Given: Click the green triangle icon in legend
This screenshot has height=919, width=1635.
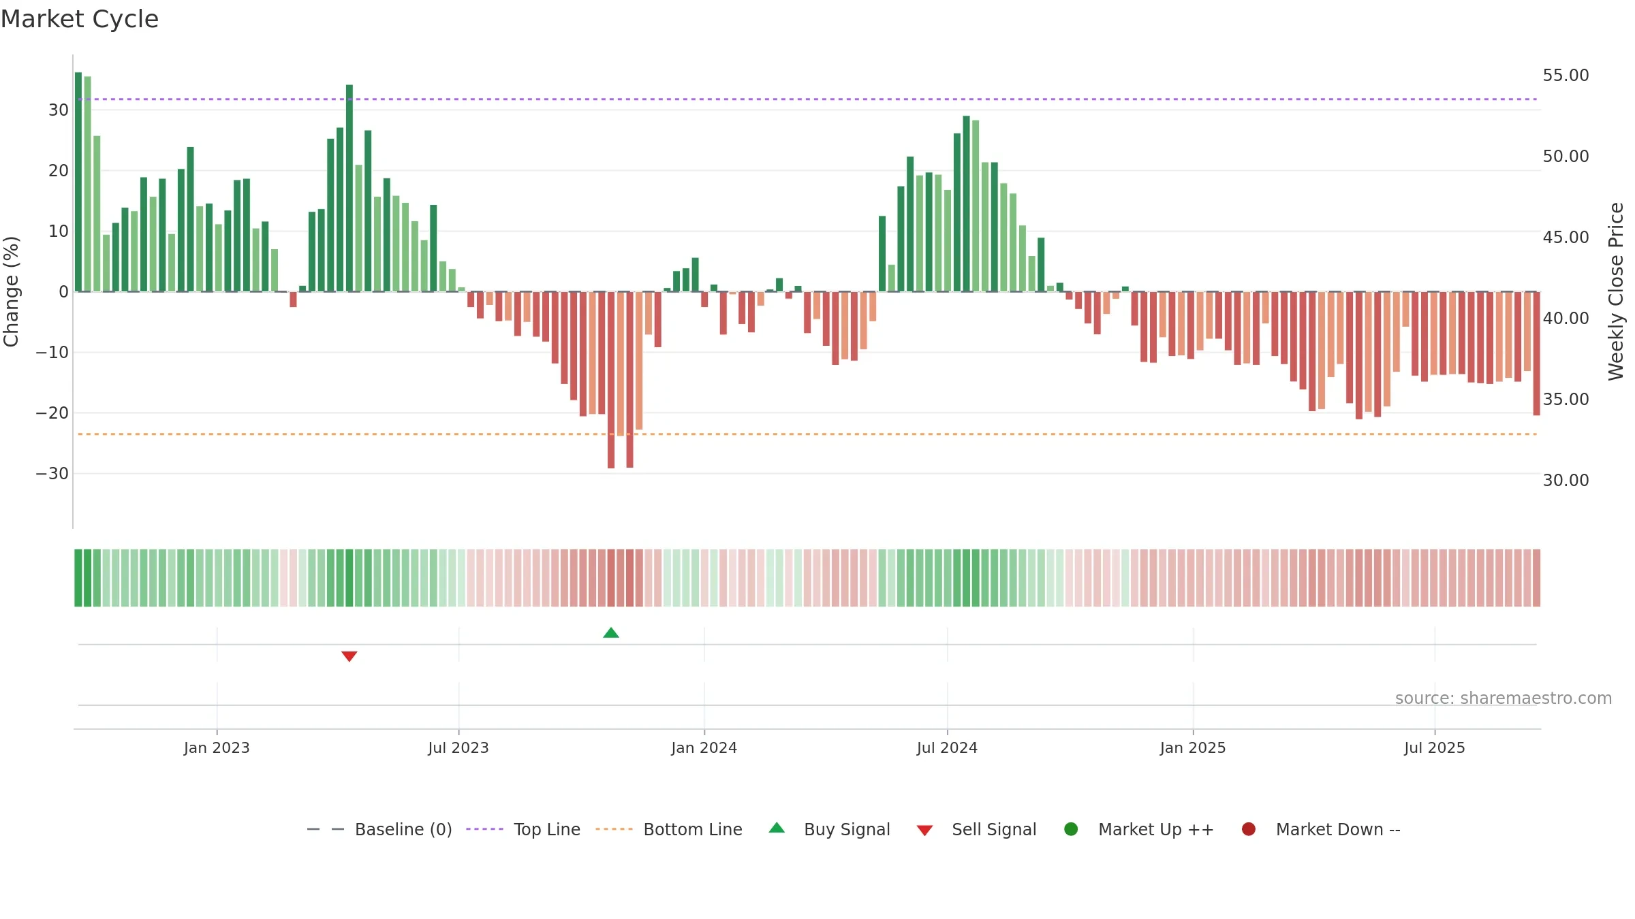Looking at the screenshot, I should click(x=777, y=828).
